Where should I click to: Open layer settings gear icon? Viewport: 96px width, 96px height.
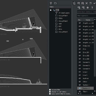click(88, 7)
